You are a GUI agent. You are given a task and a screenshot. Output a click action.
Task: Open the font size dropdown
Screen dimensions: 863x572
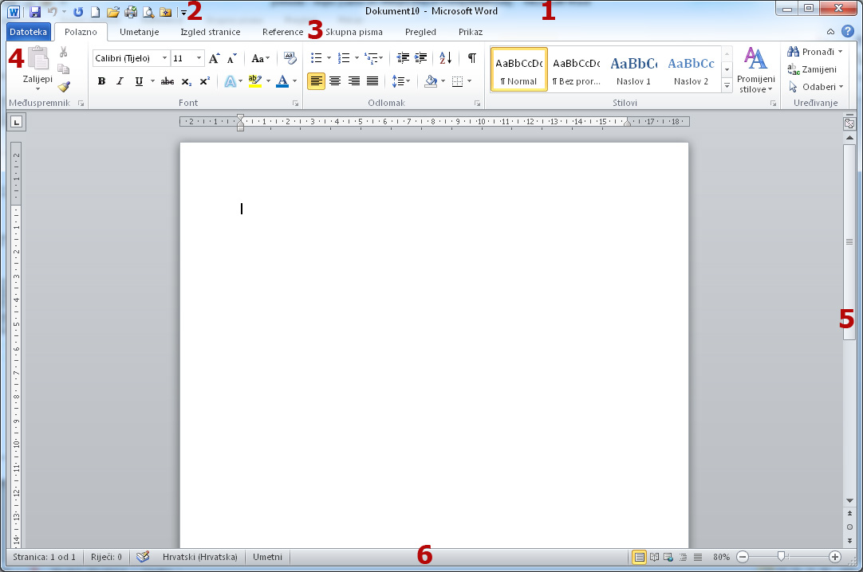[x=199, y=58]
